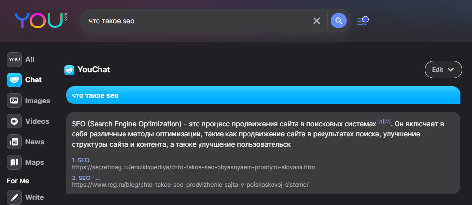Open the reg.ru source link
The image size is (472, 205).
190,185
